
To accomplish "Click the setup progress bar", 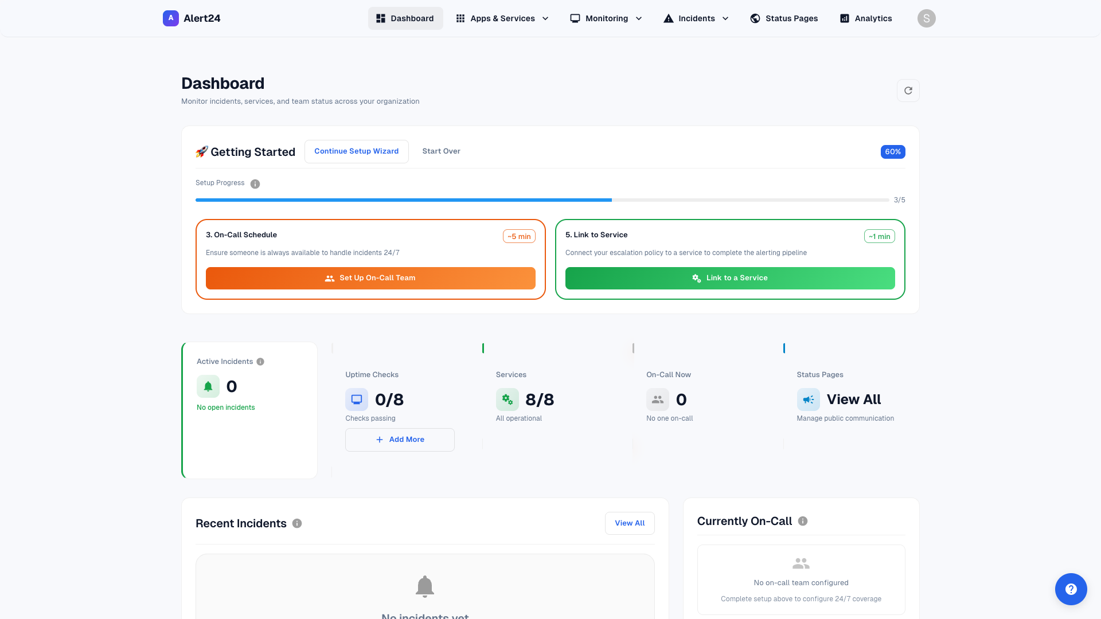I will pyautogui.click(x=542, y=200).
